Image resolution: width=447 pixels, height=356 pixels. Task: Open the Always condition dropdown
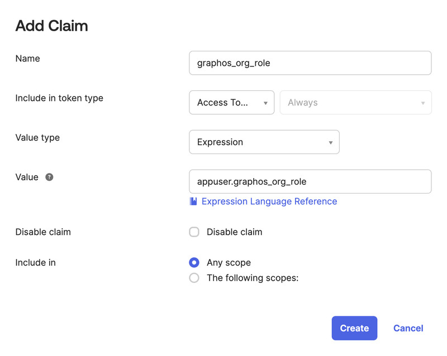pyautogui.click(x=356, y=103)
